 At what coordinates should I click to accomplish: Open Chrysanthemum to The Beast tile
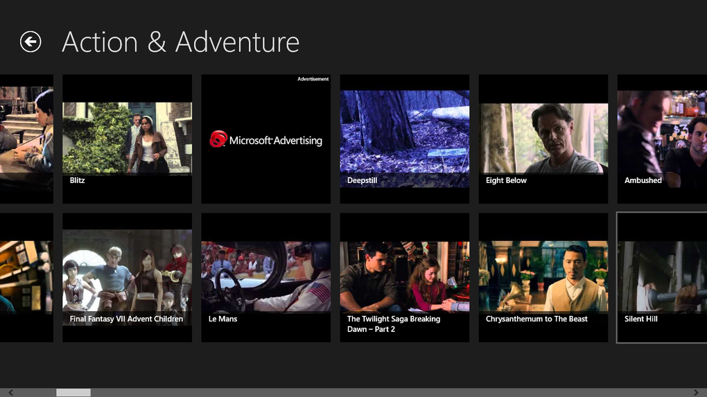pyautogui.click(x=543, y=278)
